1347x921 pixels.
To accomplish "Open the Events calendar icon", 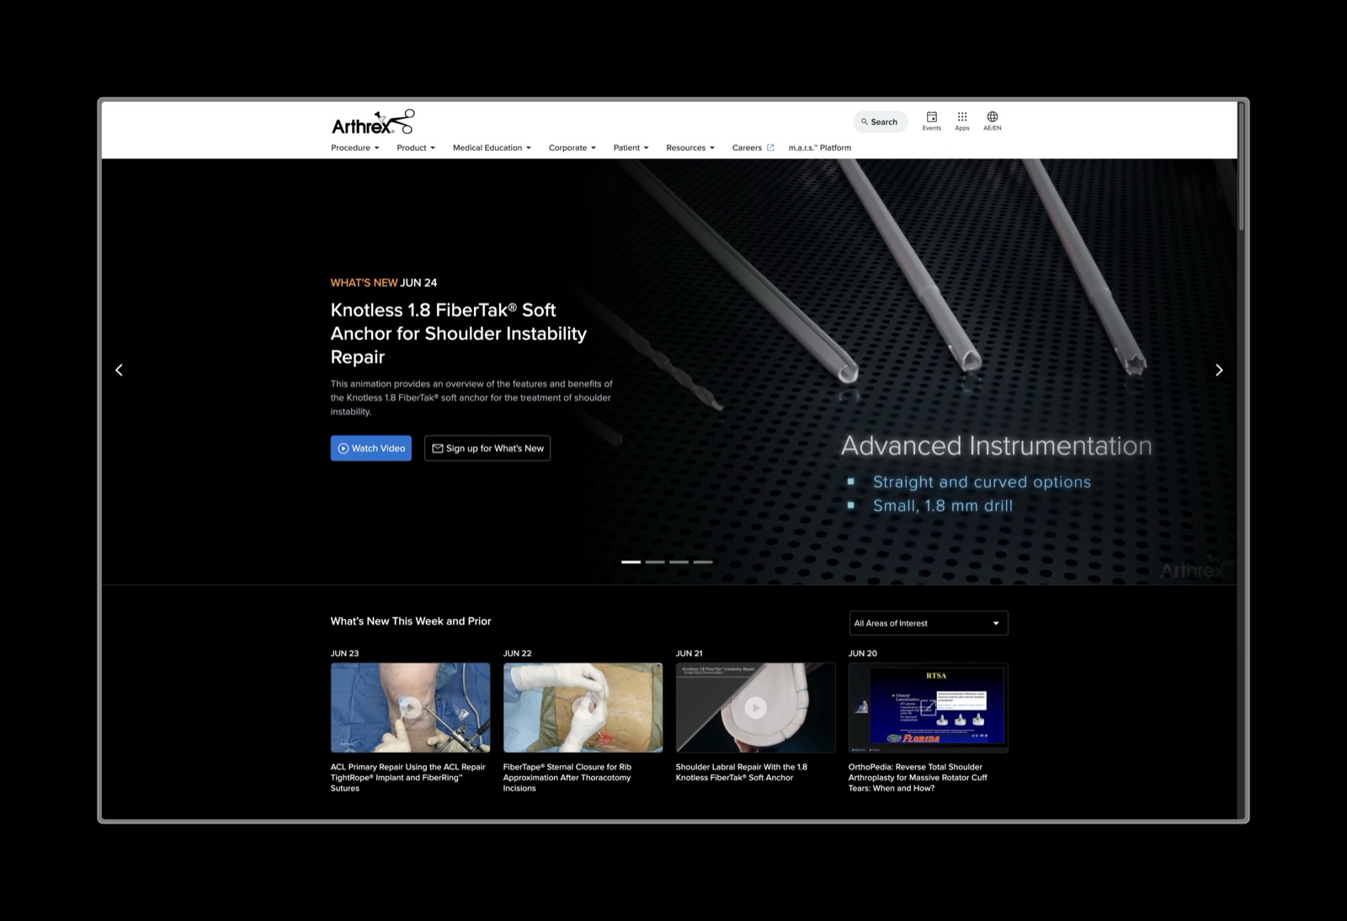I will click(931, 120).
